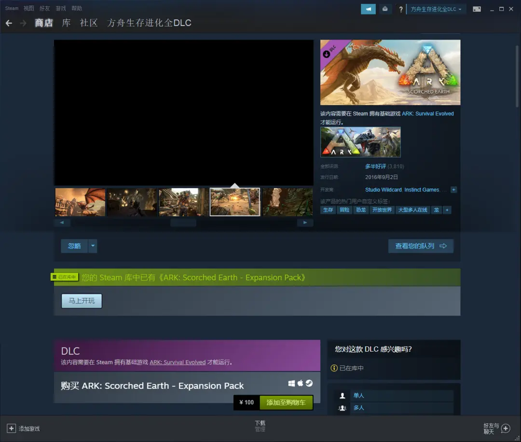Viewport: 521px width, 442px height.
Task: Select the second dark cave thumbnail
Action: coord(132,202)
